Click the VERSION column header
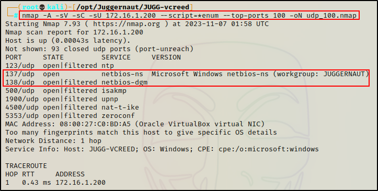378x191 pixels. [x=166, y=57]
